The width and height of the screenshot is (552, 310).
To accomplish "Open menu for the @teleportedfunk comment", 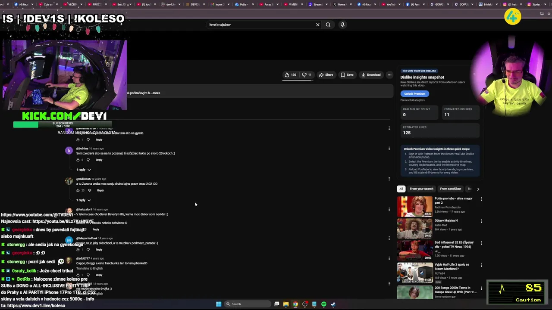I will (x=389, y=238).
